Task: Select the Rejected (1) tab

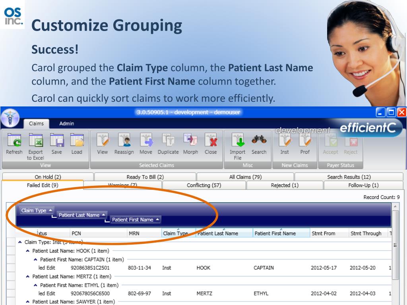Action: [285, 185]
